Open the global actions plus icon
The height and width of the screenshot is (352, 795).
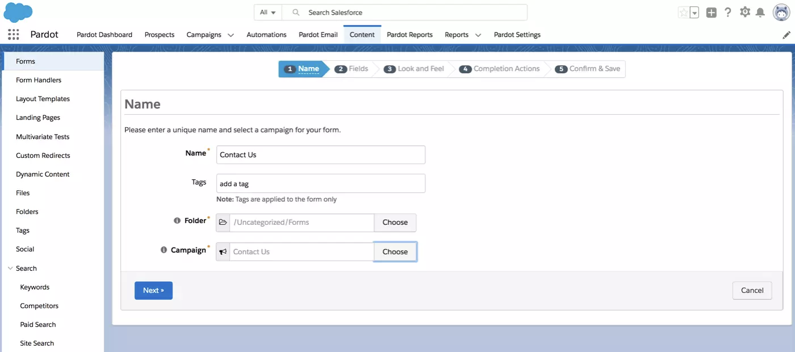pos(711,12)
